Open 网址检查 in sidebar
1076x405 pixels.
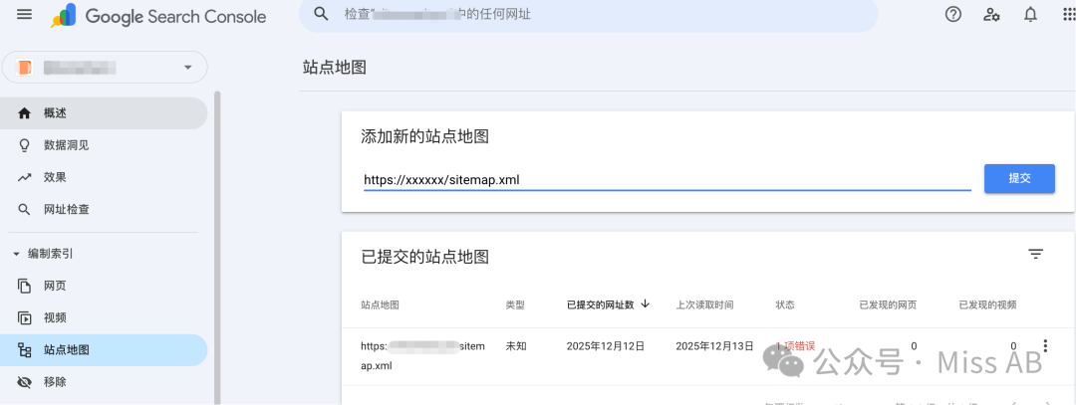(66, 210)
